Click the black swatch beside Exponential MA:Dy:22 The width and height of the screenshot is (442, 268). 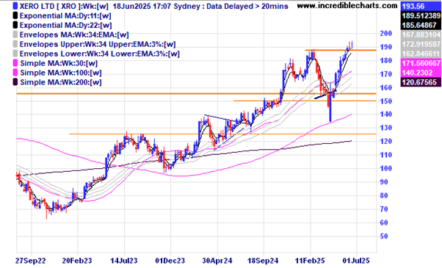coord(15,25)
